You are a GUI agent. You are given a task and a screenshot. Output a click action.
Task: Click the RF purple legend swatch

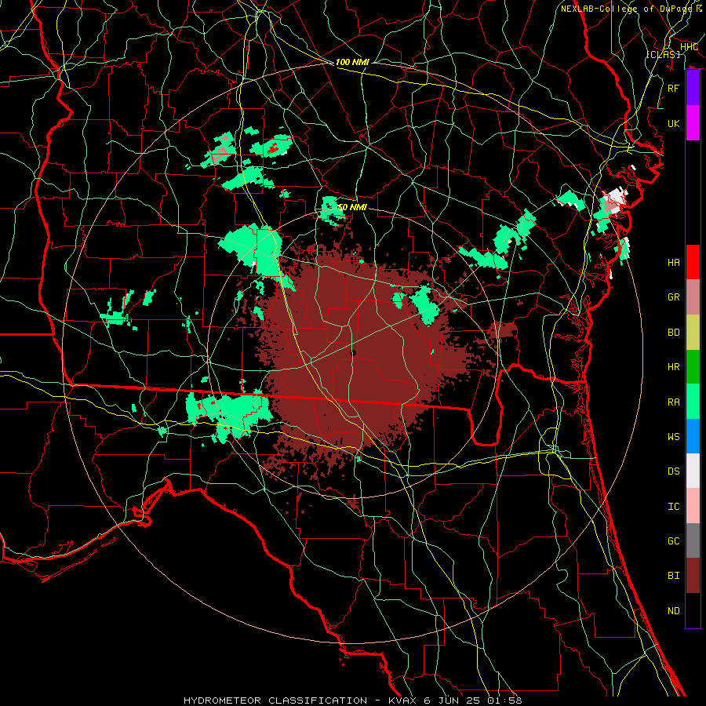pos(693,88)
